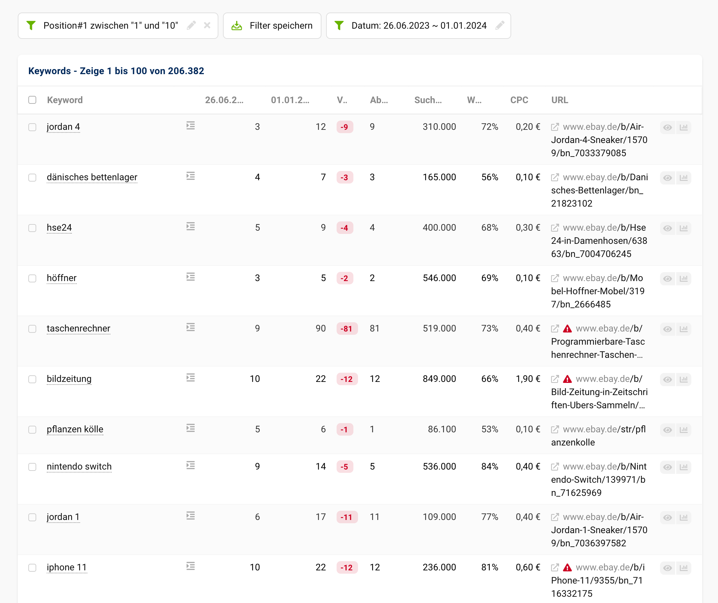Remove the Position#1 filter via X icon

point(207,25)
